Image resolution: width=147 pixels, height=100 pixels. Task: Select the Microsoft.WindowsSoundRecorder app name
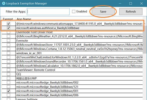(x=79, y=61)
